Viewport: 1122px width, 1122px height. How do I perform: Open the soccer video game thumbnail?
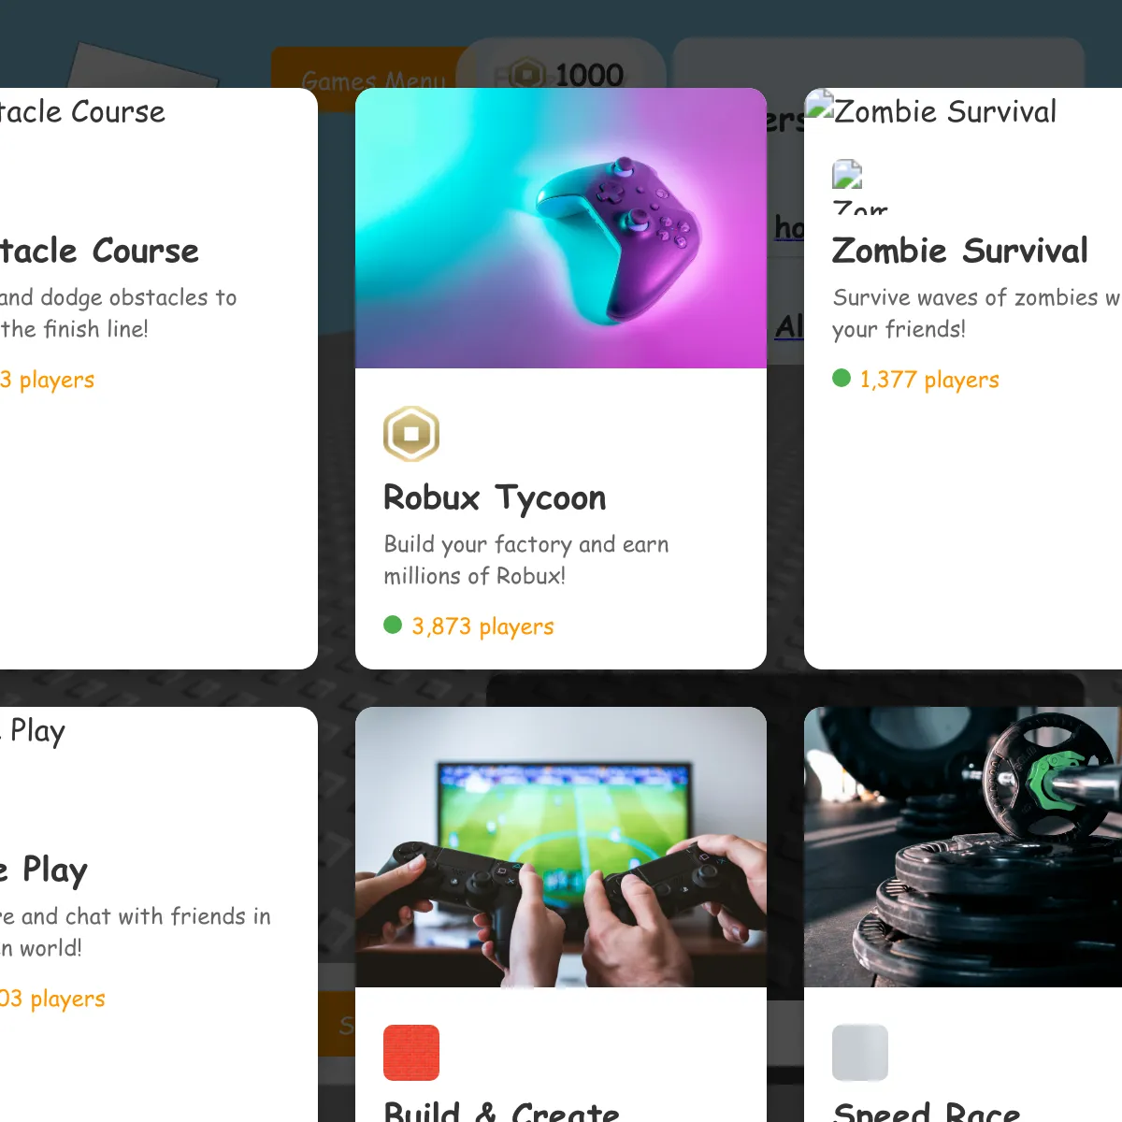[x=561, y=847]
